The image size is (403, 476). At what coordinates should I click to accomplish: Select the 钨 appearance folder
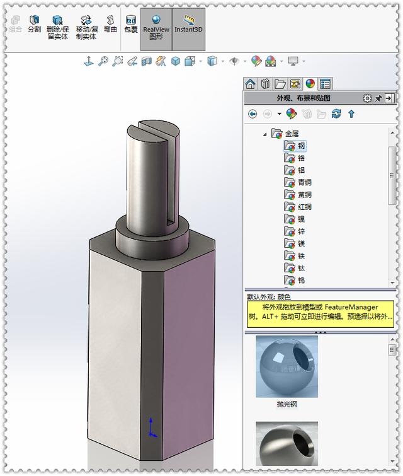click(x=295, y=280)
